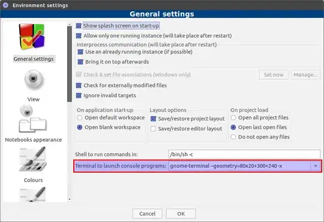
Task: Open Notebooks appearance via its folders icon
Action: pos(32,119)
